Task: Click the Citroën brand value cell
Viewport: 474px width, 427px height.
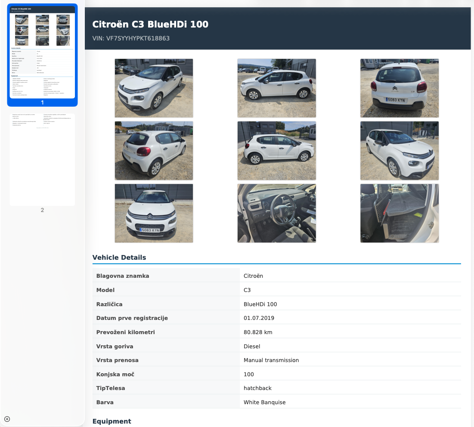Action: coord(350,276)
